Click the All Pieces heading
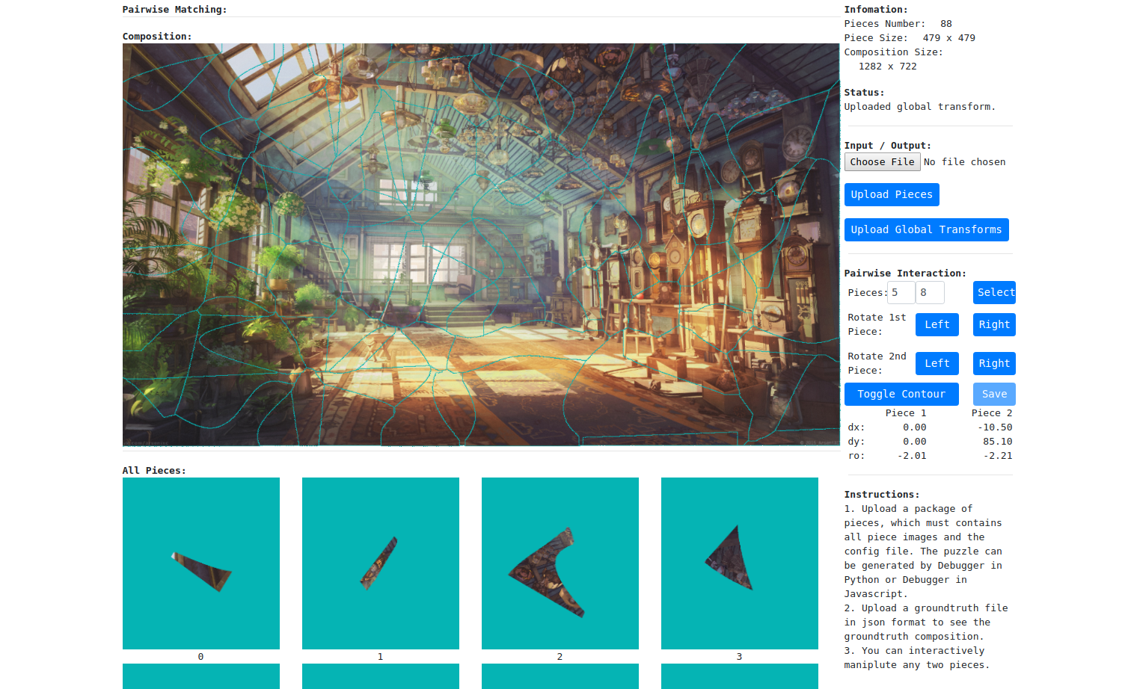Screen dimensions: 1131x689 pyautogui.click(x=154, y=471)
